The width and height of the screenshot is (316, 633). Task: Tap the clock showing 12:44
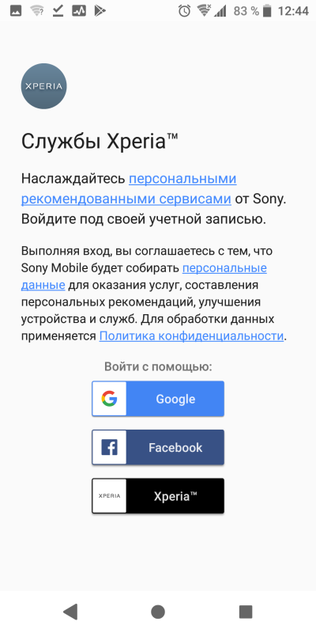pyautogui.click(x=293, y=11)
